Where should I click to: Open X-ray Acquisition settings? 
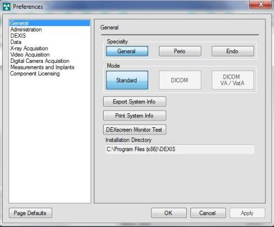click(29, 48)
